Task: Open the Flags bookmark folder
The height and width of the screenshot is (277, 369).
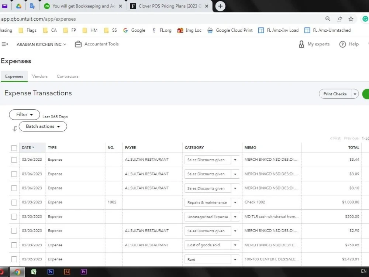Action: (x=28, y=30)
